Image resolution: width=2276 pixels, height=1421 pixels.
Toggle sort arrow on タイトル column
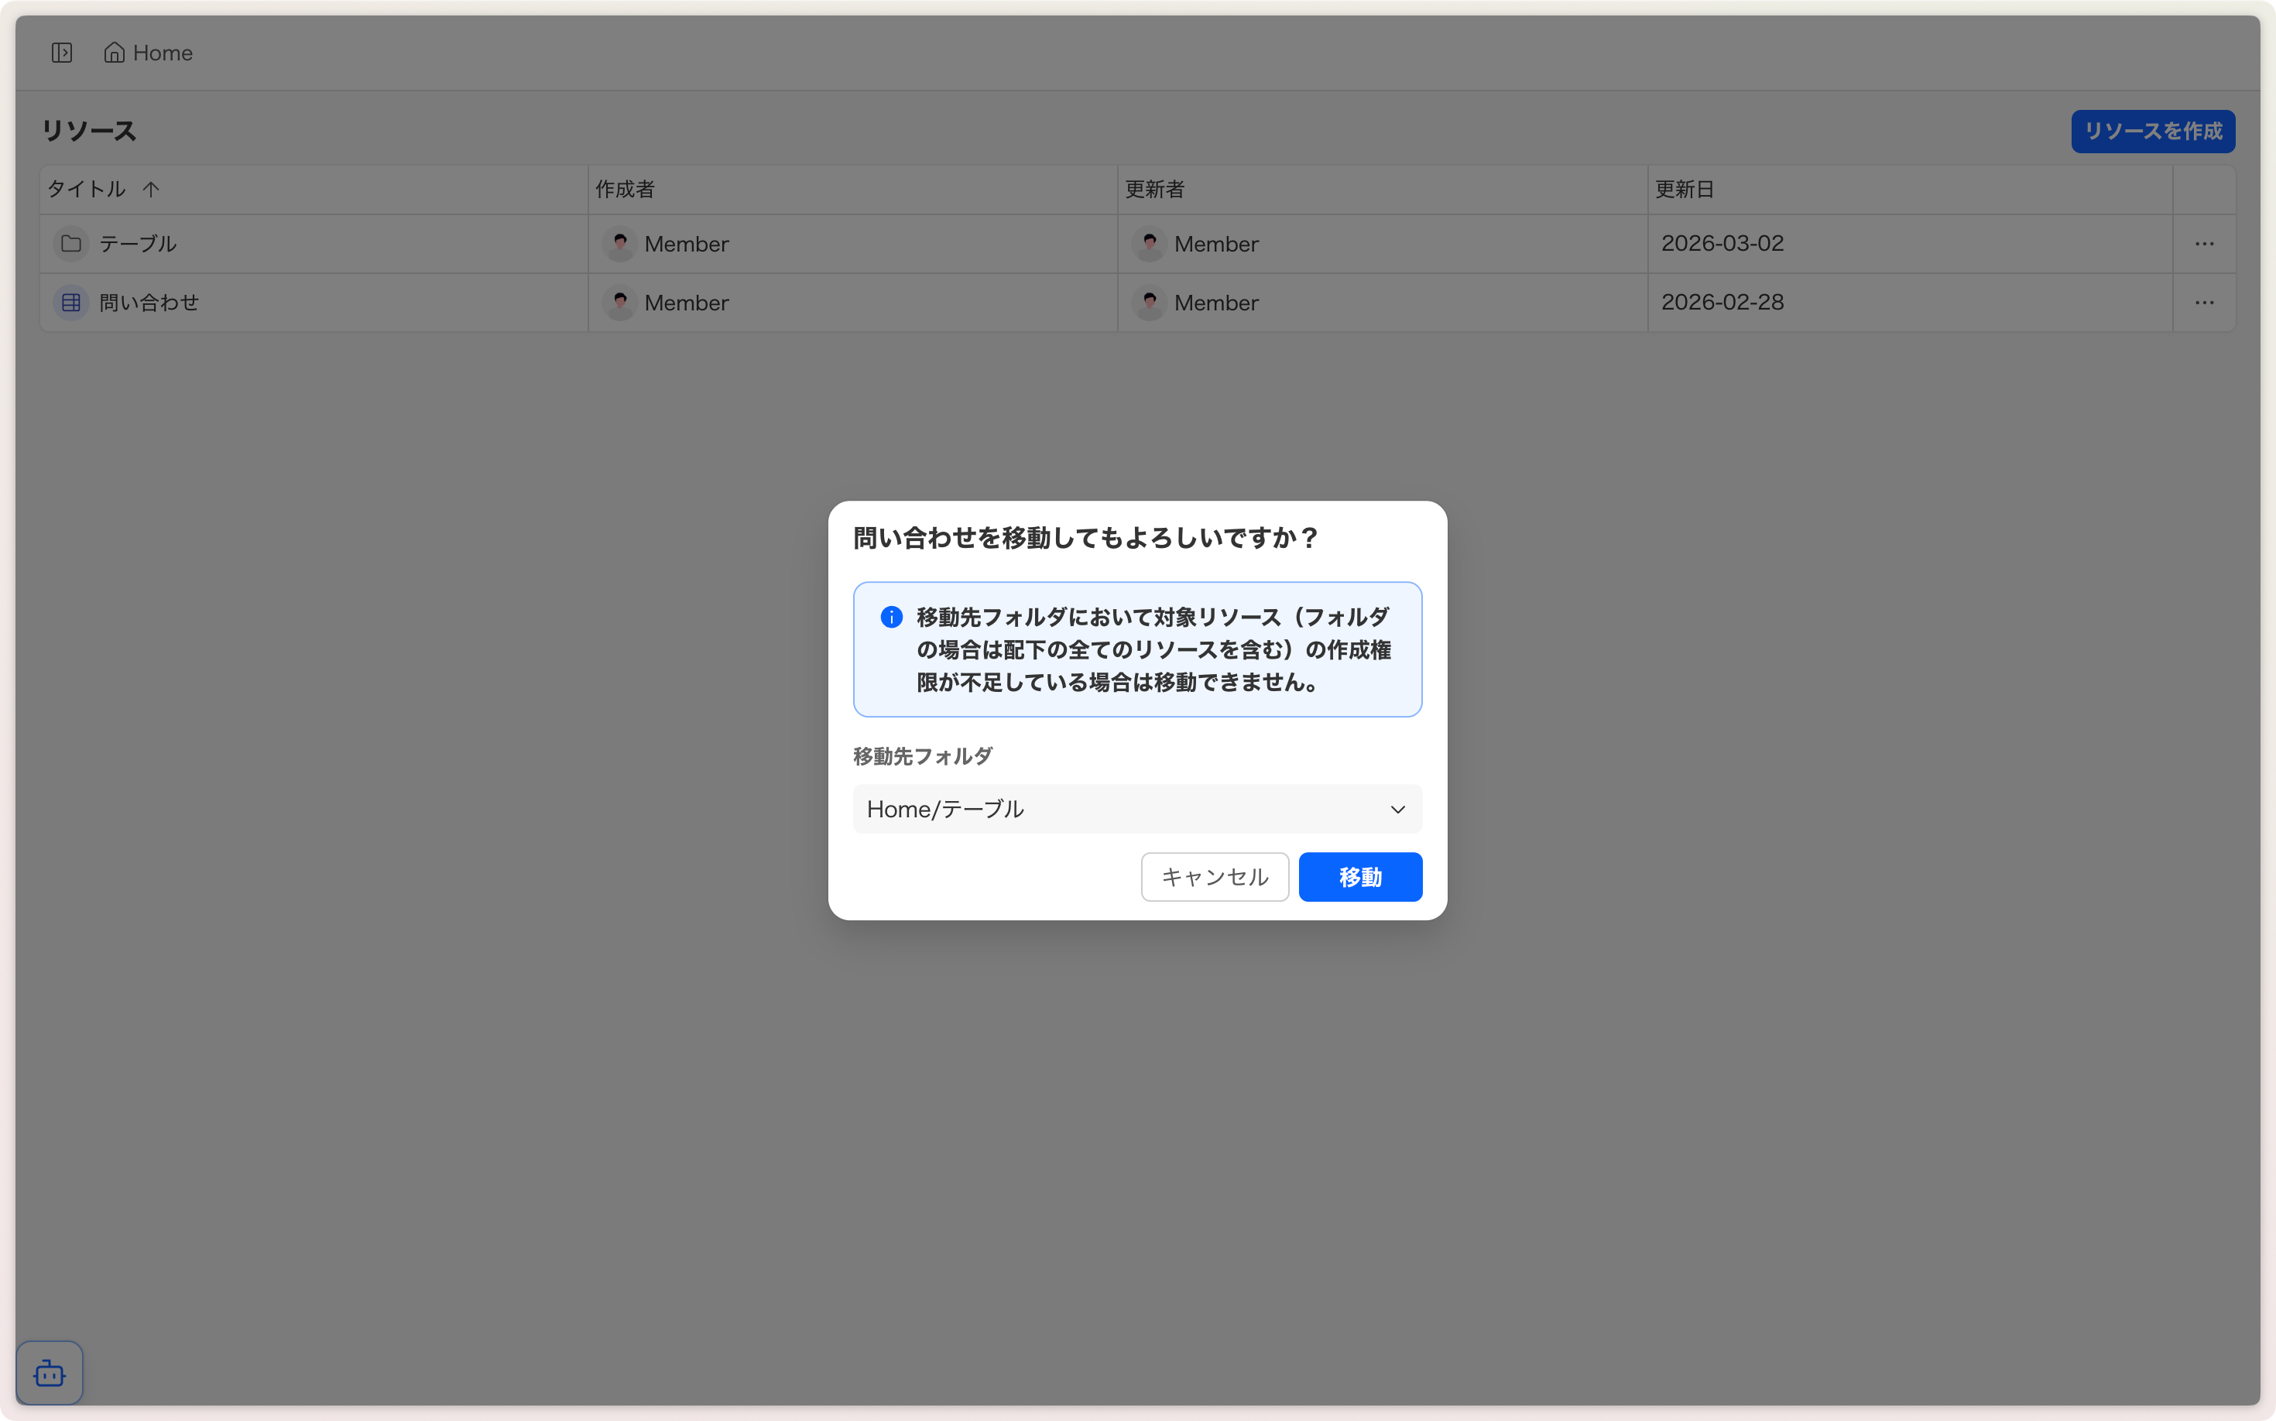point(152,190)
